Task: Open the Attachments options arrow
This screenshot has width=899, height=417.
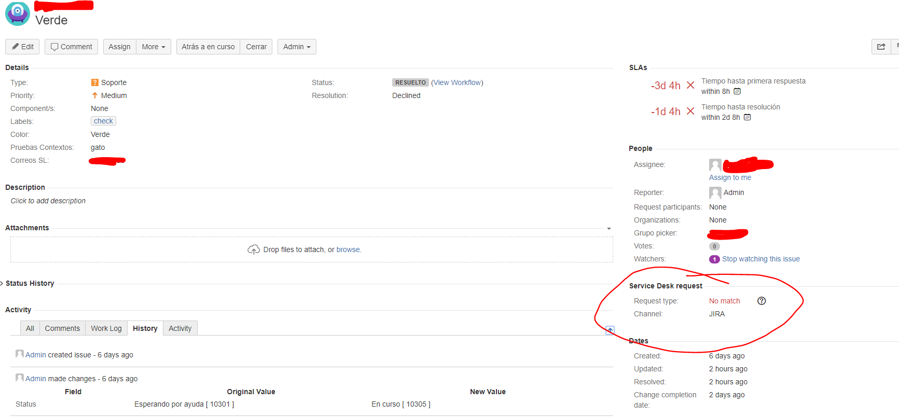Action: click(x=609, y=228)
